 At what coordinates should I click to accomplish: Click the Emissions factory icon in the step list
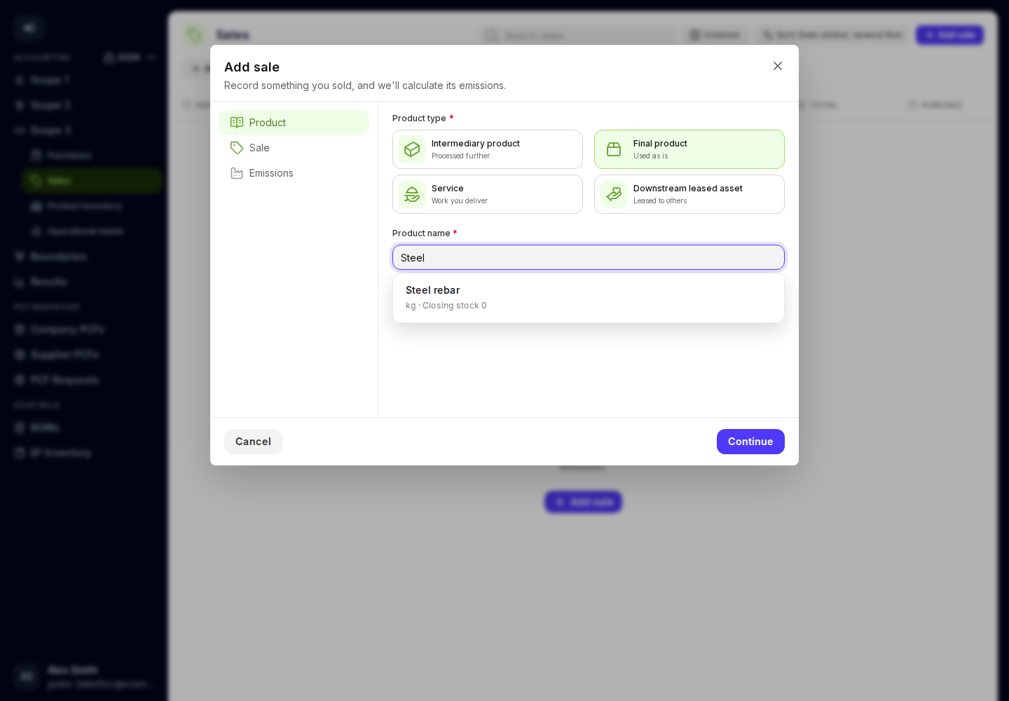(237, 173)
